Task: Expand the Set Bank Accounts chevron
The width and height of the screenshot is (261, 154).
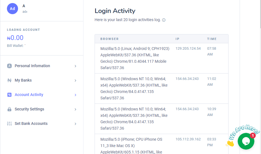Action: [x=75, y=124]
